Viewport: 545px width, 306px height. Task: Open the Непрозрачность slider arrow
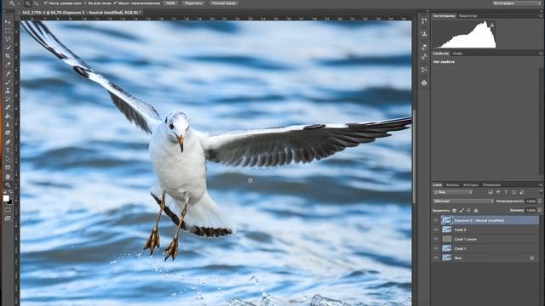click(539, 201)
